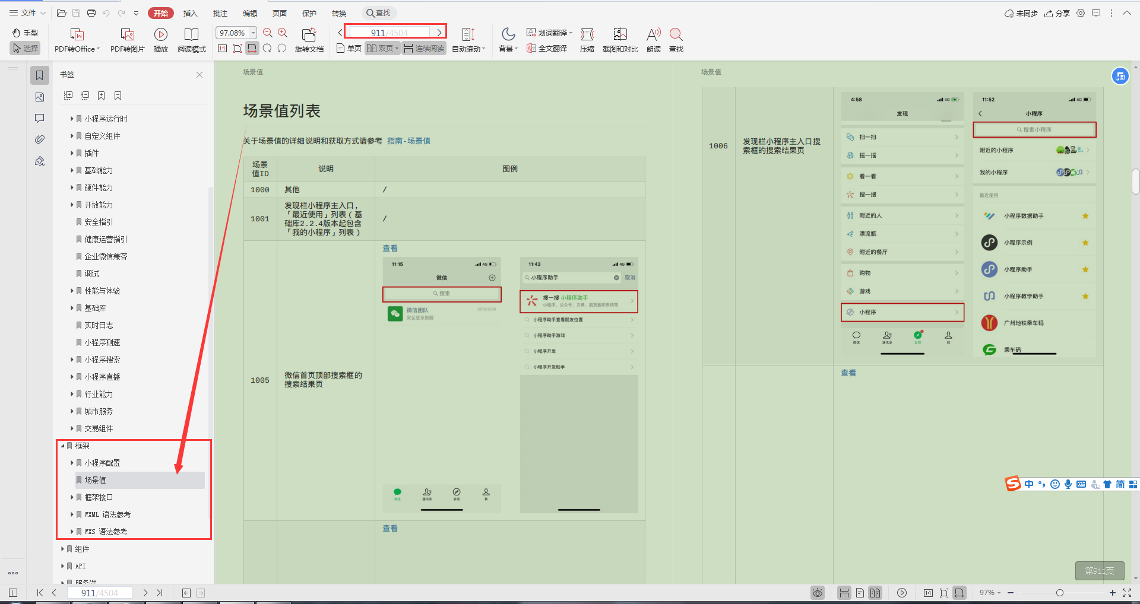Image resolution: width=1140 pixels, height=604 pixels.
Task: Open 划词翻译 word translation dropdown
Action: tap(549, 33)
